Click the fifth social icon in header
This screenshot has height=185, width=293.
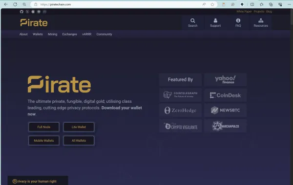tap(44, 12)
